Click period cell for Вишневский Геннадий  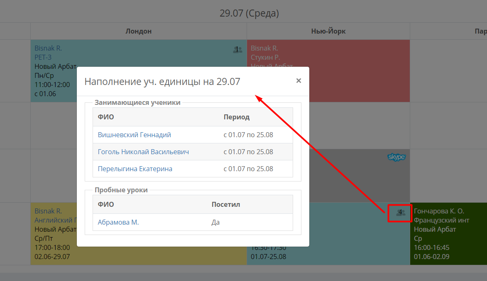[248, 135]
